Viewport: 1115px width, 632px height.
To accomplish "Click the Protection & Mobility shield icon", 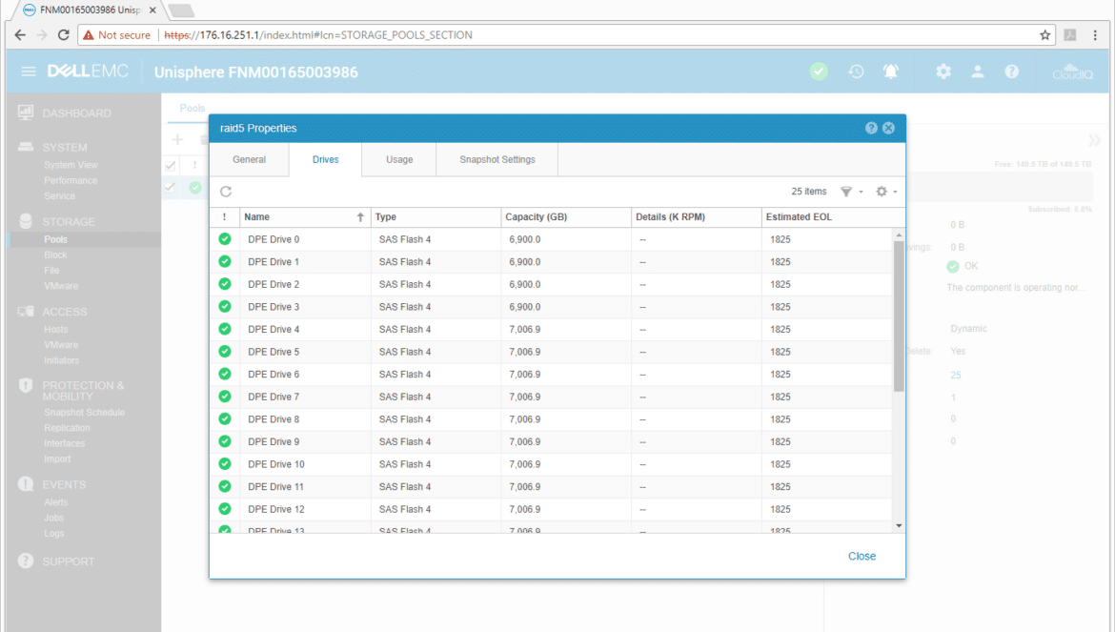I will pyautogui.click(x=26, y=385).
